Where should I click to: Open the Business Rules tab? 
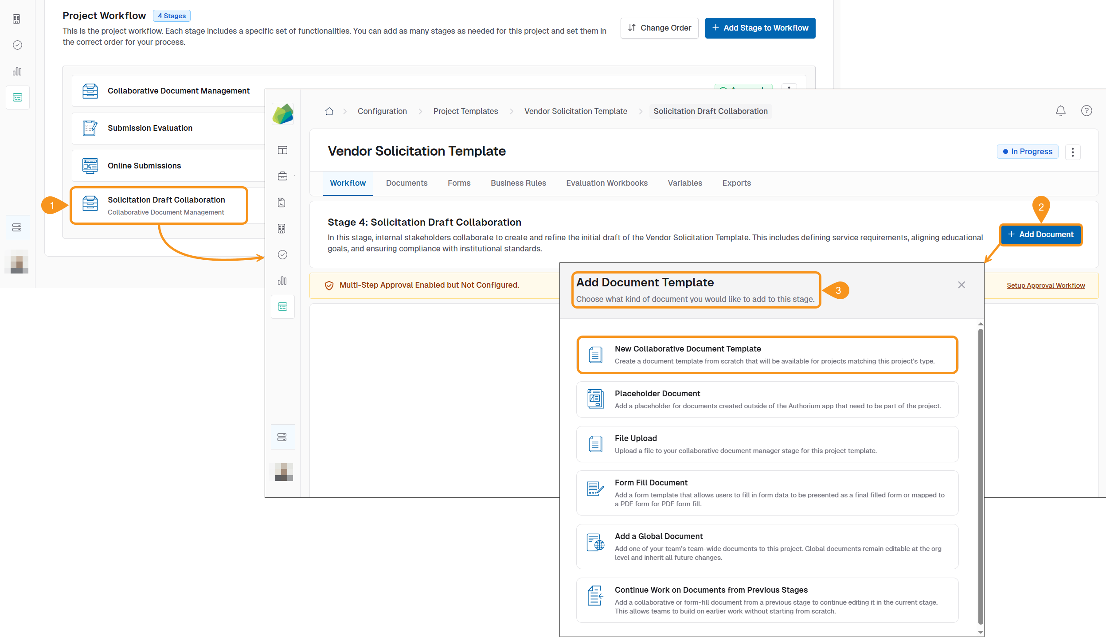[x=518, y=183]
